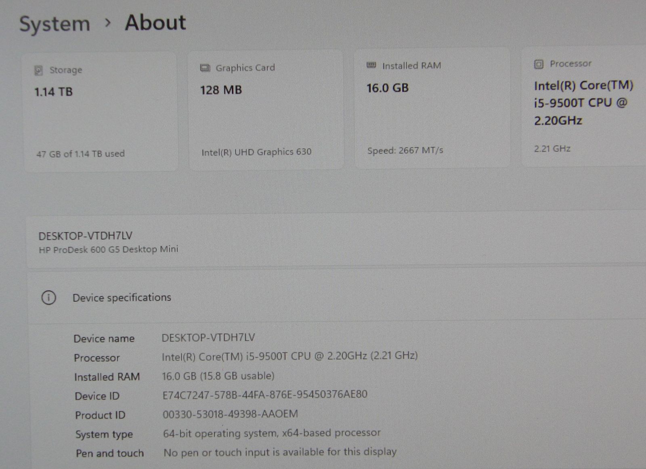Click the Storage drive icon
The width and height of the screenshot is (646, 469).
click(x=38, y=70)
